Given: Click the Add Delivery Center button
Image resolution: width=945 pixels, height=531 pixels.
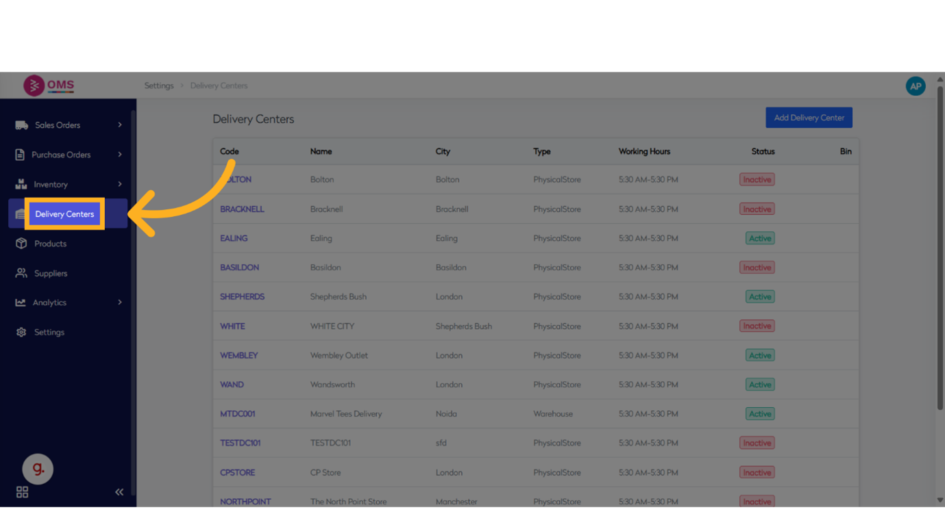Looking at the screenshot, I should (x=809, y=117).
